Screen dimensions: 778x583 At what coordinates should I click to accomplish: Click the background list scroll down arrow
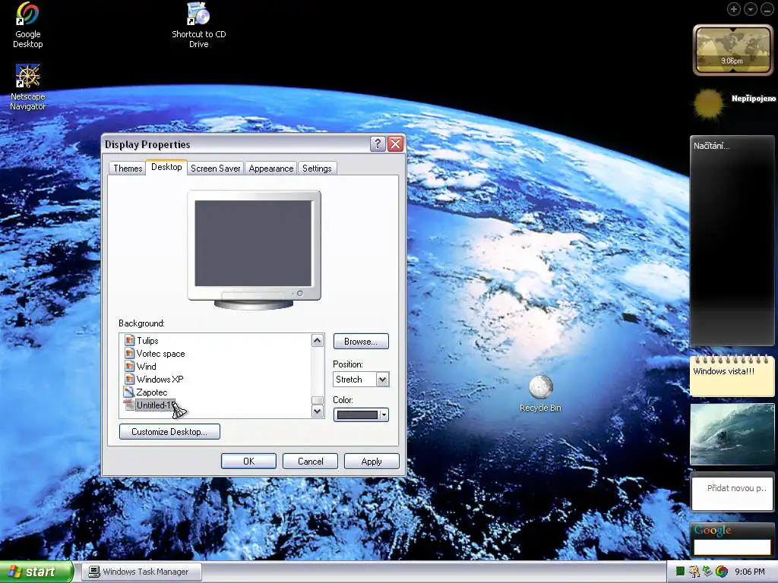click(318, 411)
